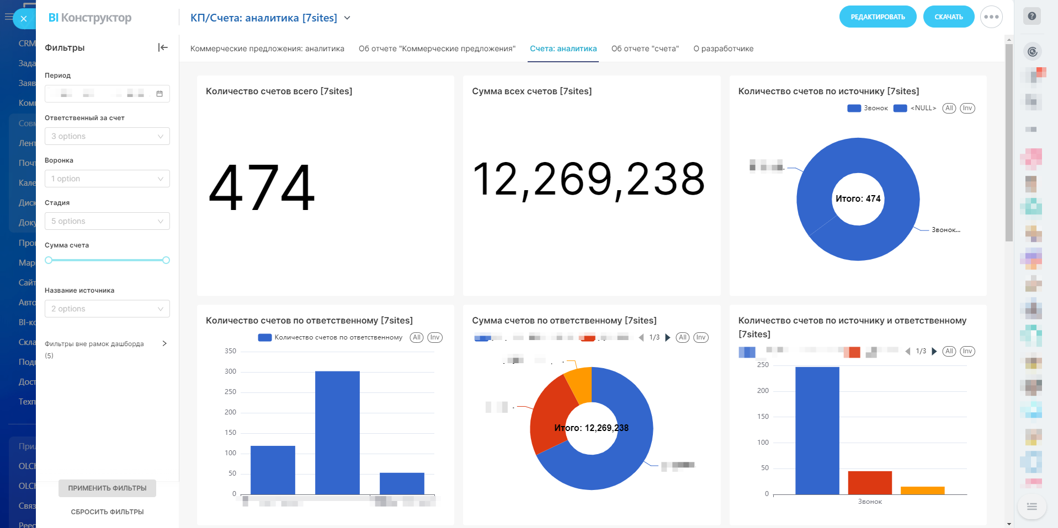Select All legend in Количество счетов по ответственному
Image resolution: width=1058 pixels, height=528 pixels.
coord(417,338)
